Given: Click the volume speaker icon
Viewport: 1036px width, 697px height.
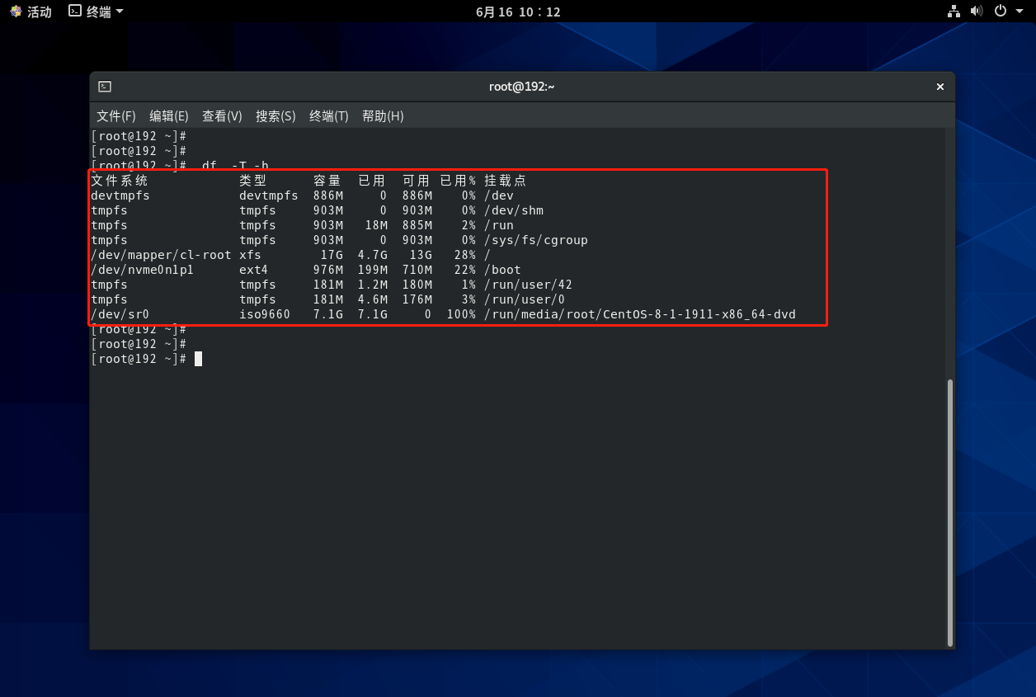Looking at the screenshot, I should (x=977, y=12).
